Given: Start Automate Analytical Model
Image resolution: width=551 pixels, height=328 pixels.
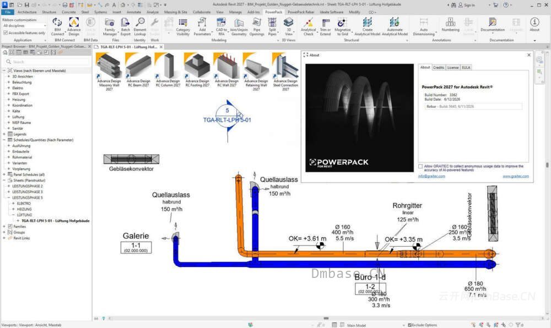Looking at the screenshot, I should click(395, 26).
